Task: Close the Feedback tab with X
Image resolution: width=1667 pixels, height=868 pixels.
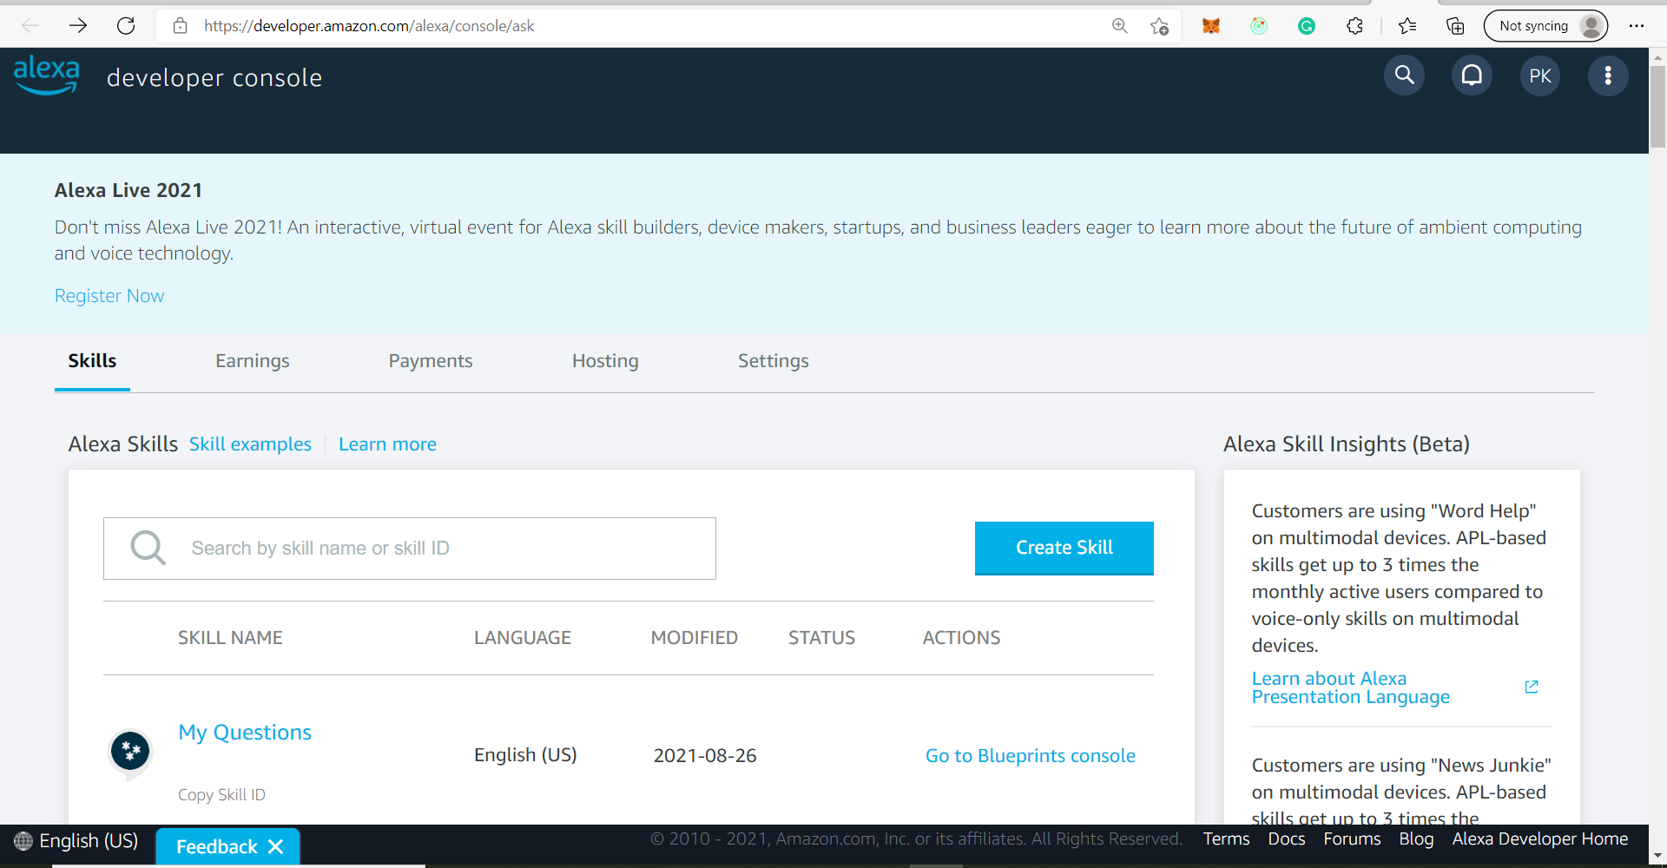Action: click(x=276, y=846)
